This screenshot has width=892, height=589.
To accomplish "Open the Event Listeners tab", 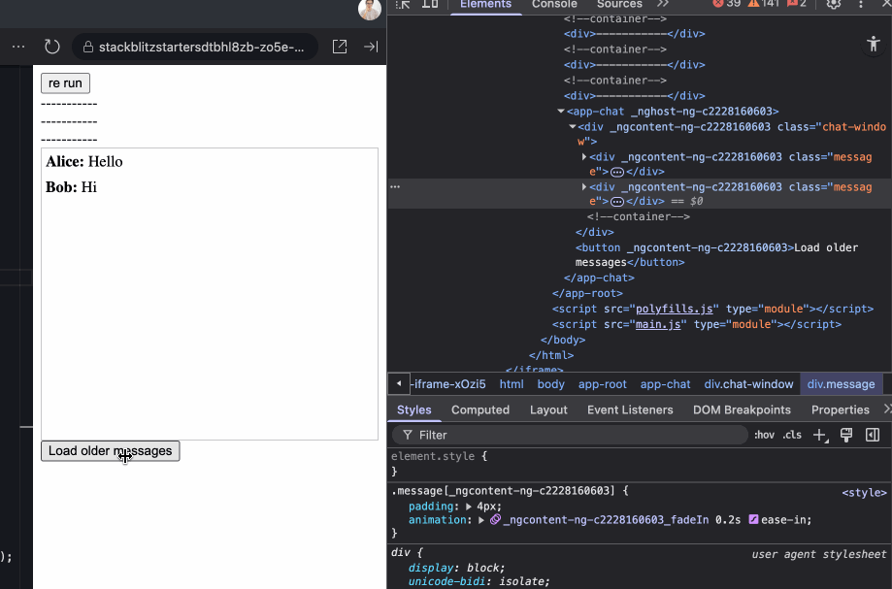I will [630, 409].
